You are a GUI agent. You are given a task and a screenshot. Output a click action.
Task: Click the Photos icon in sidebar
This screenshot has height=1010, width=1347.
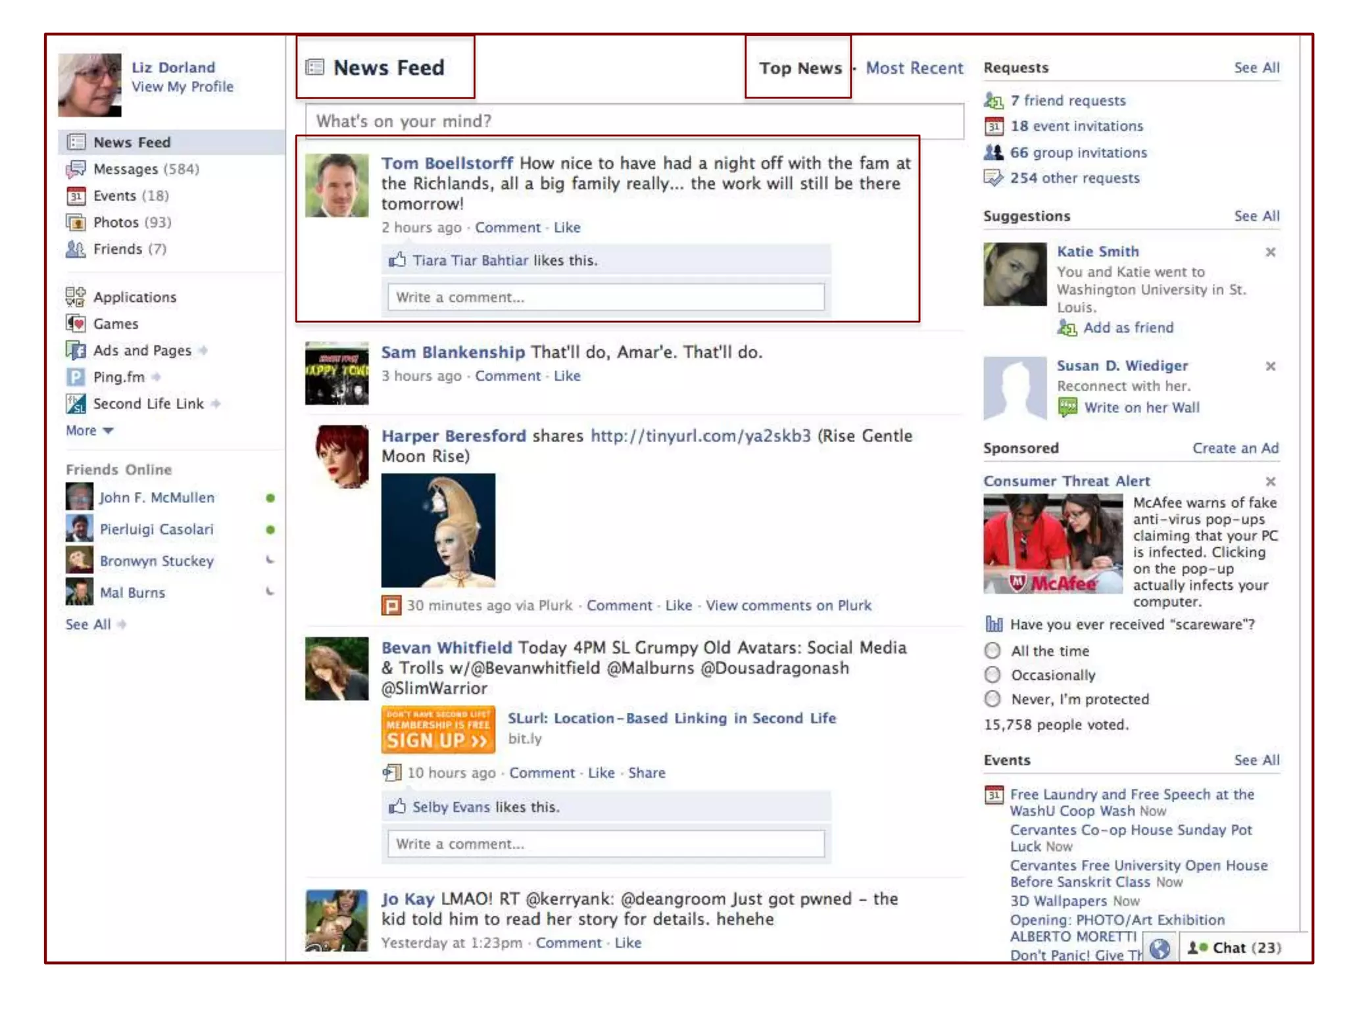coord(76,222)
